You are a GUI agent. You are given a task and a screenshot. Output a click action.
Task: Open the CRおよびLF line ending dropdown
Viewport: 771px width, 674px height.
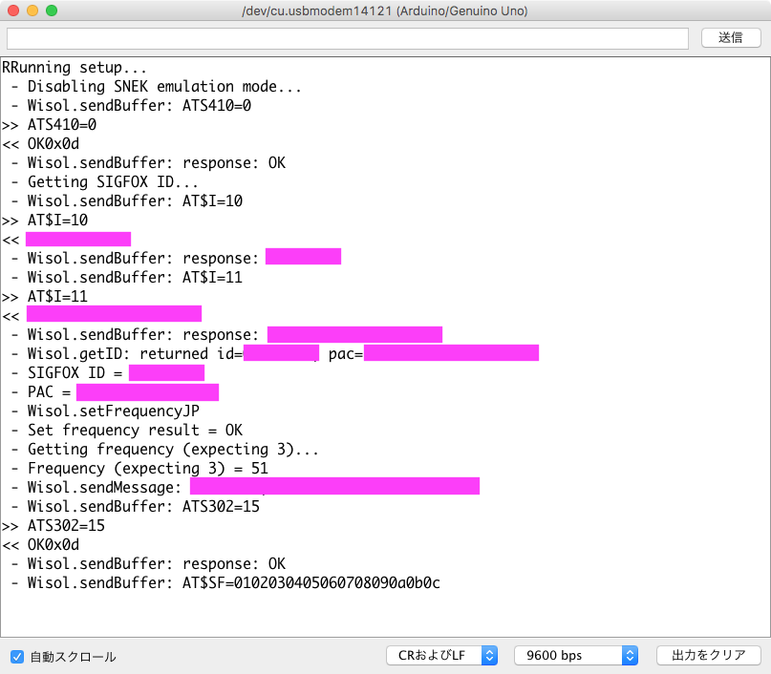click(441, 655)
